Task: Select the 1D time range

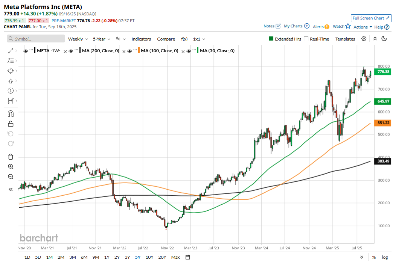Action: click(x=27, y=257)
